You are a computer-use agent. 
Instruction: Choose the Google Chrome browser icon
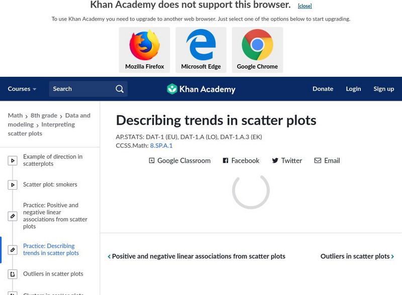(x=257, y=45)
